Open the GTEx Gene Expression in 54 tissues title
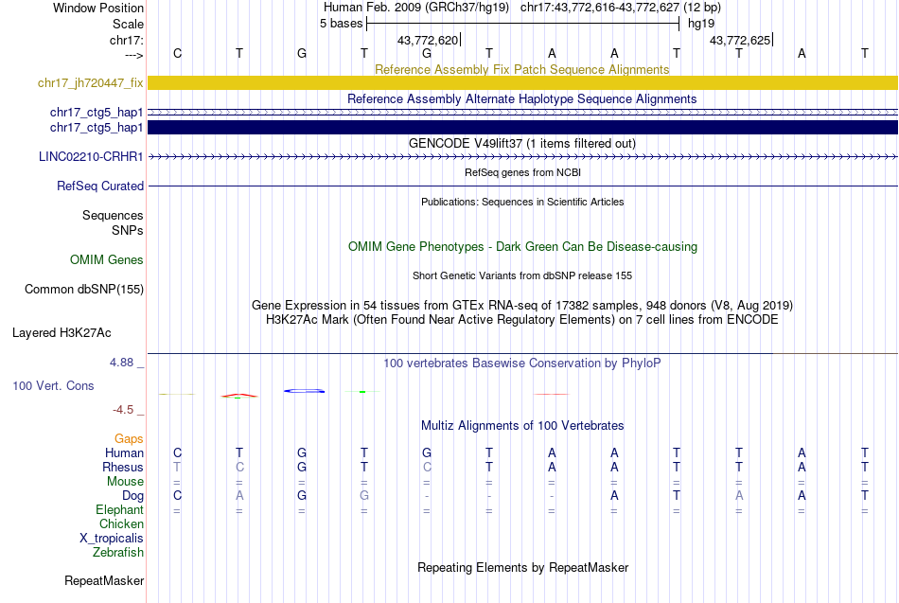Viewport: 899px width, 603px height. point(522,305)
